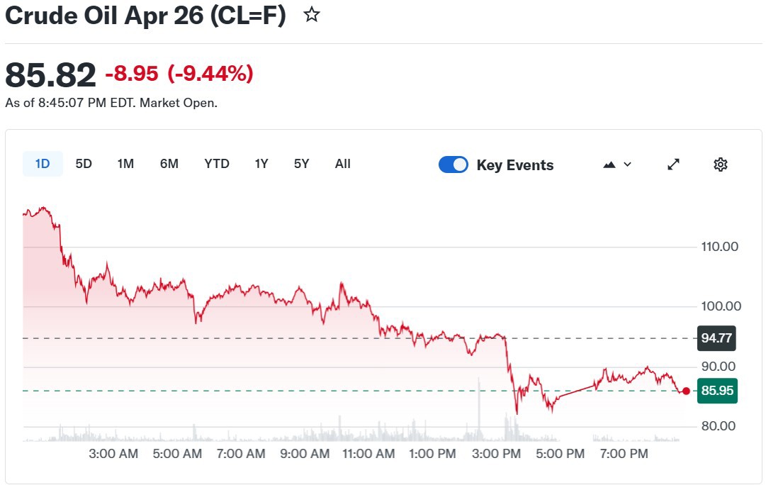The height and width of the screenshot is (485, 766).
Task: Expand chart to full screen
Action: tap(673, 165)
